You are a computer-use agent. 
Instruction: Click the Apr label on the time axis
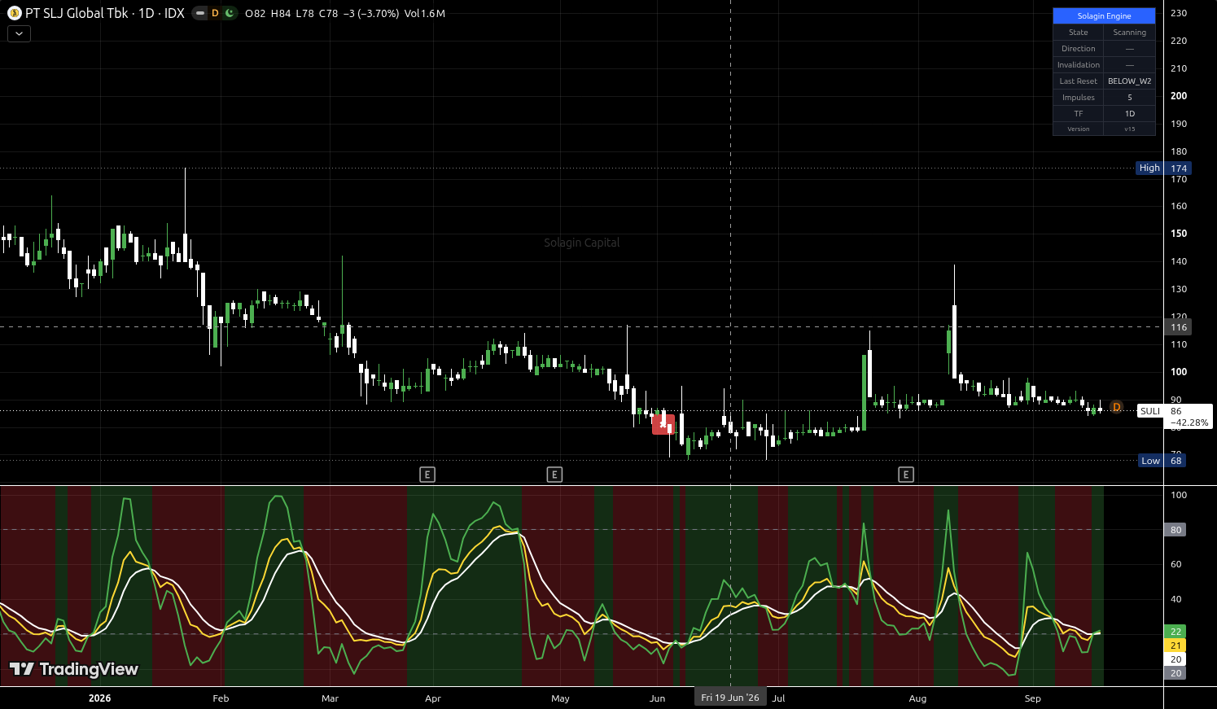click(x=433, y=698)
